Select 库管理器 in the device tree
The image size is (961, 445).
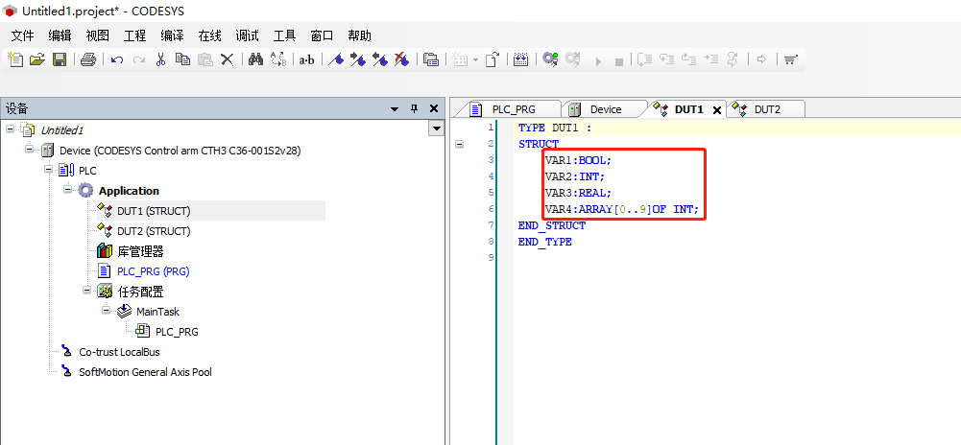[140, 251]
